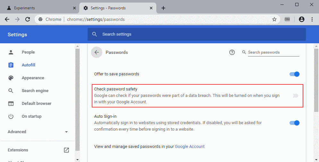This screenshot has height=162, width=319.
Task: Click the back arrow beside Passwords
Action: click(97, 52)
